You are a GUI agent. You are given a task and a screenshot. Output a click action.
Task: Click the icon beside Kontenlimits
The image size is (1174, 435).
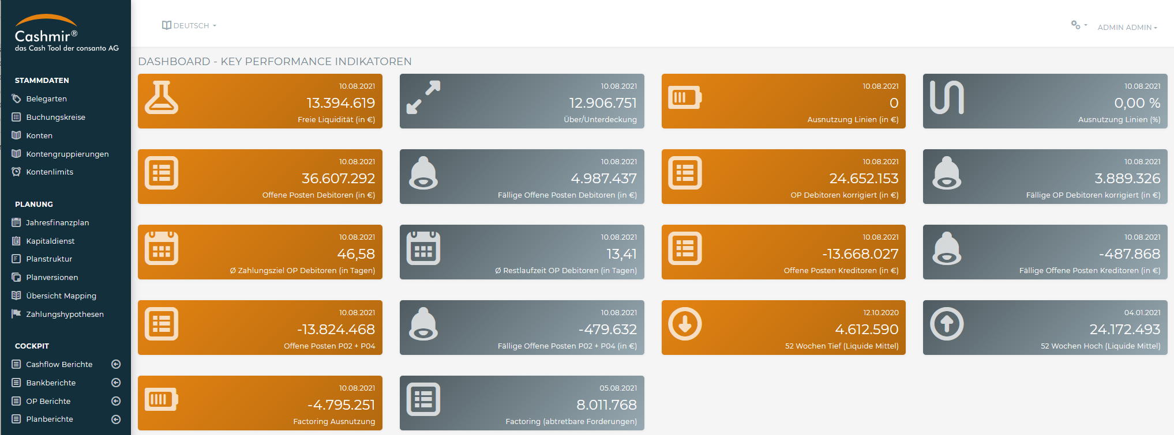16,172
